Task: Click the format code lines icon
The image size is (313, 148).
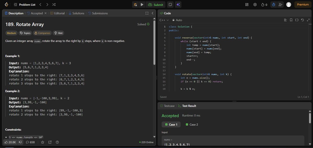Action: (285, 20)
